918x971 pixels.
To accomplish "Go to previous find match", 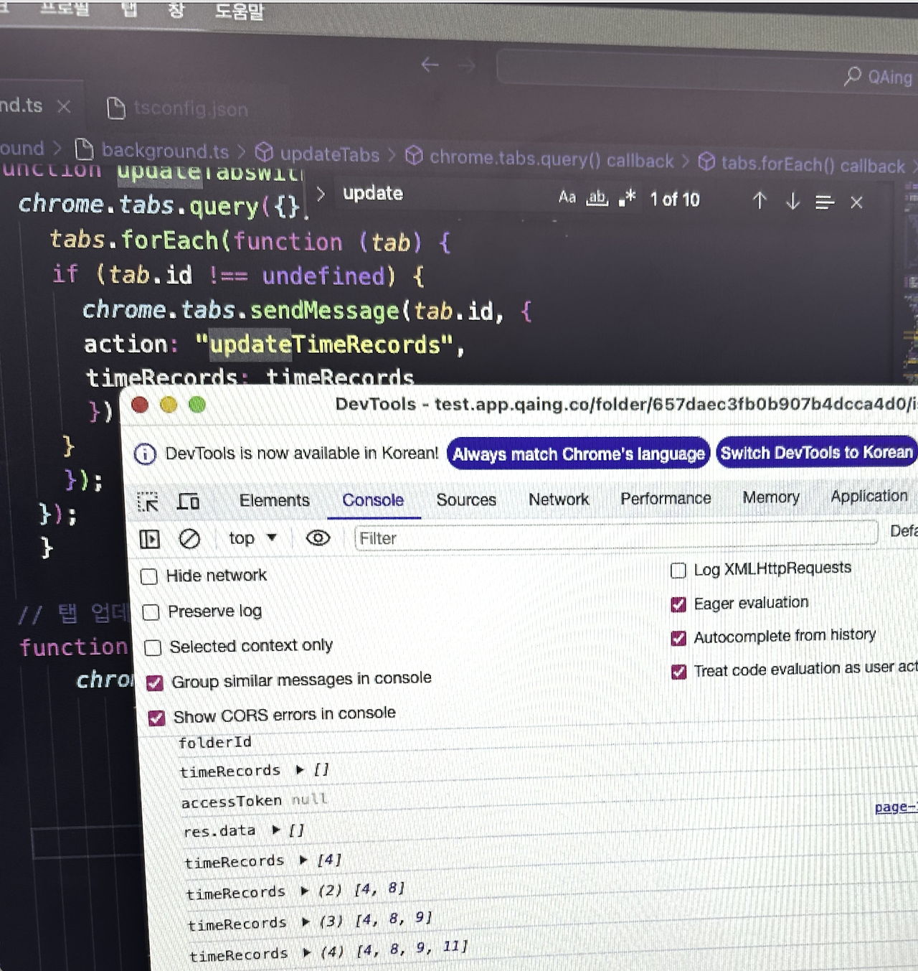I will click(x=760, y=200).
